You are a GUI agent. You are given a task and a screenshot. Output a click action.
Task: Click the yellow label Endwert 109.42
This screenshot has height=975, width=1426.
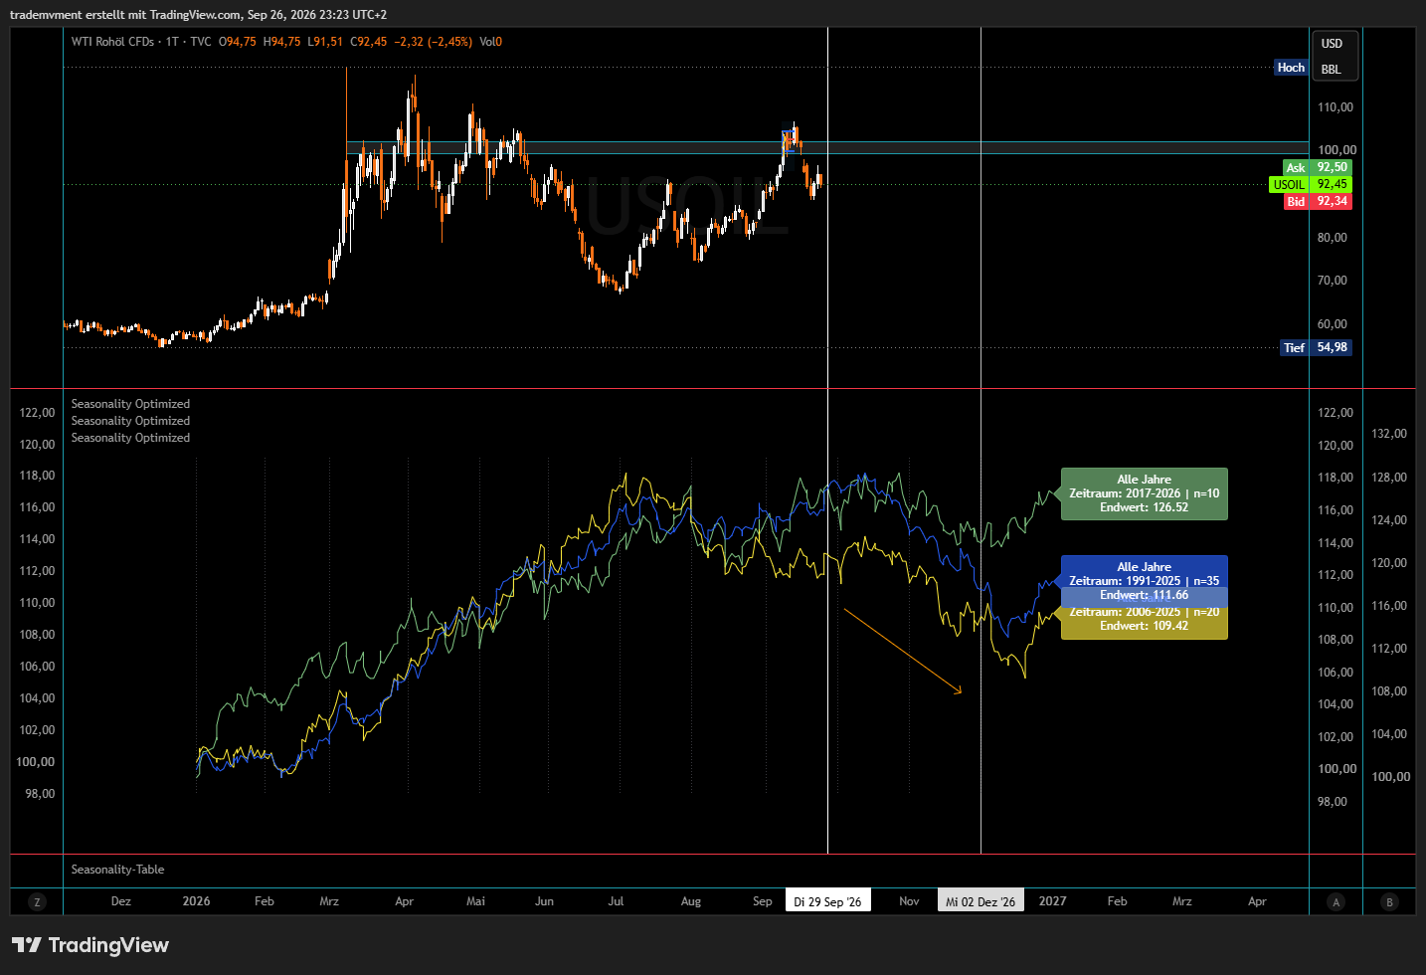tap(1144, 626)
